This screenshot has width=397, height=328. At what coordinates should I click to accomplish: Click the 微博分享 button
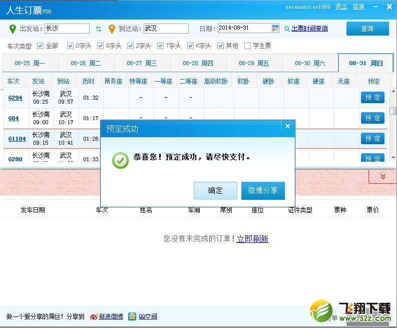(x=263, y=190)
